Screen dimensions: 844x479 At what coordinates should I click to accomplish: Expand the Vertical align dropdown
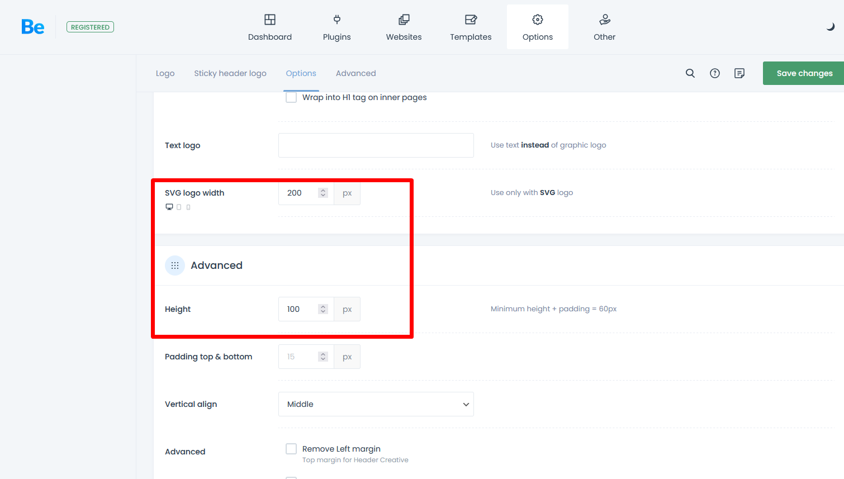376,404
